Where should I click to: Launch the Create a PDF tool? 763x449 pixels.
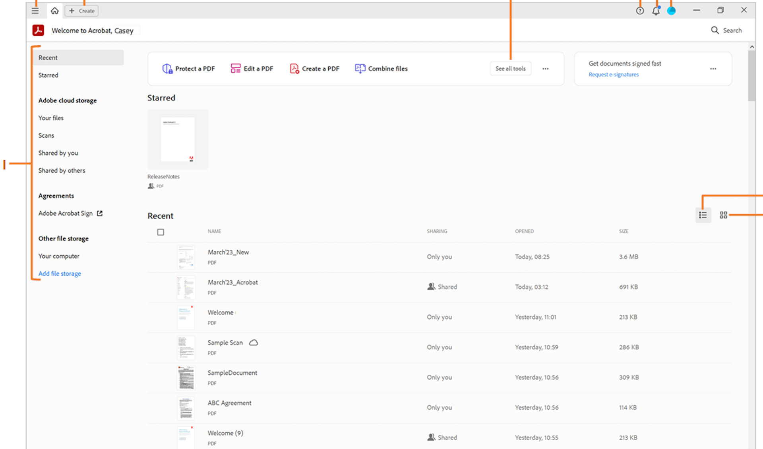pos(314,69)
